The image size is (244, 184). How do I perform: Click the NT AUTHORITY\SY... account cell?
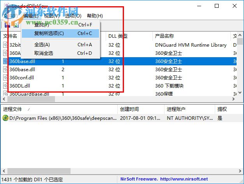point(190,118)
